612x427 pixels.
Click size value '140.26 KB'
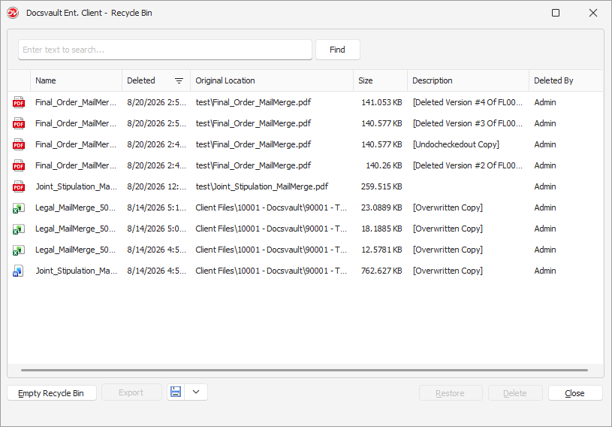point(384,165)
